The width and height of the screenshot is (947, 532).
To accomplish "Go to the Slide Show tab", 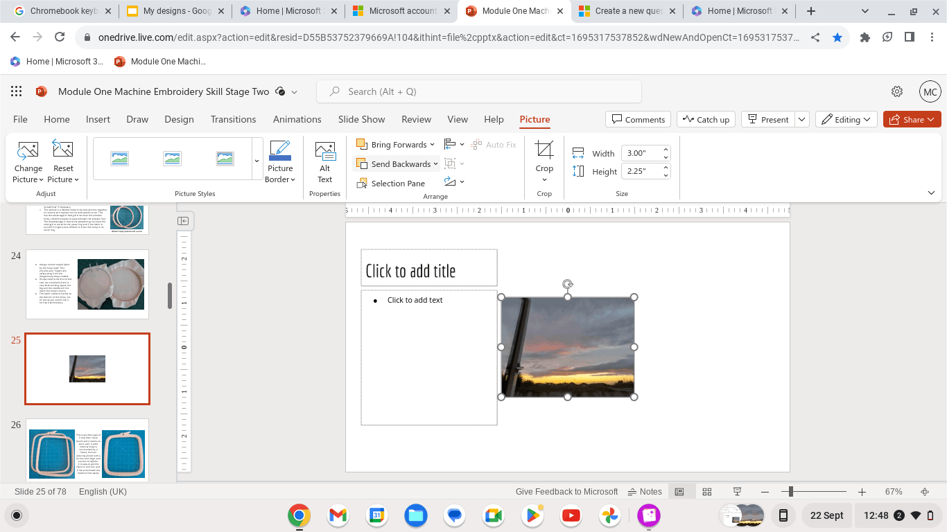I will click(x=361, y=119).
